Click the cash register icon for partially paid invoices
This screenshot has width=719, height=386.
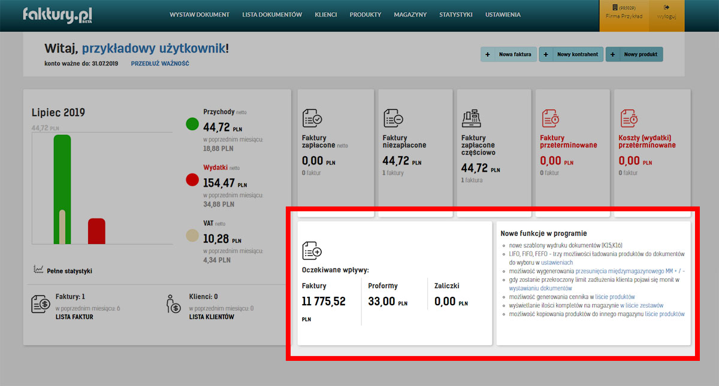point(472,118)
